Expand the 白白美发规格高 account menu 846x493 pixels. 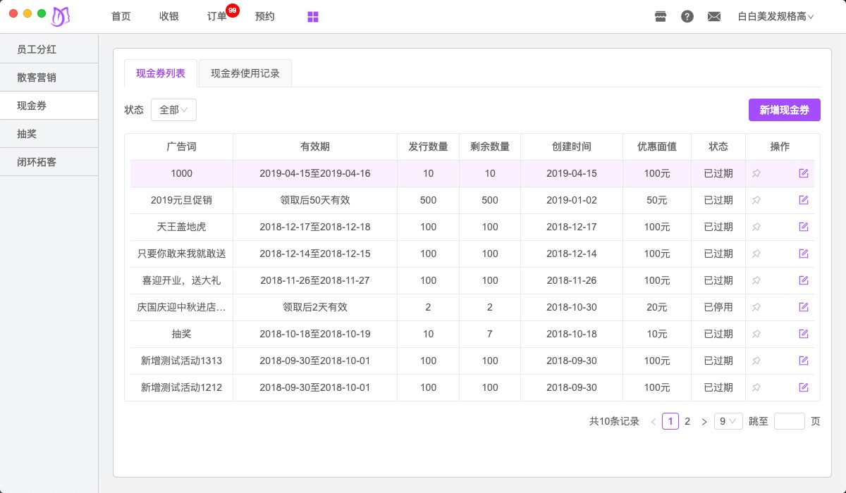[775, 16]
